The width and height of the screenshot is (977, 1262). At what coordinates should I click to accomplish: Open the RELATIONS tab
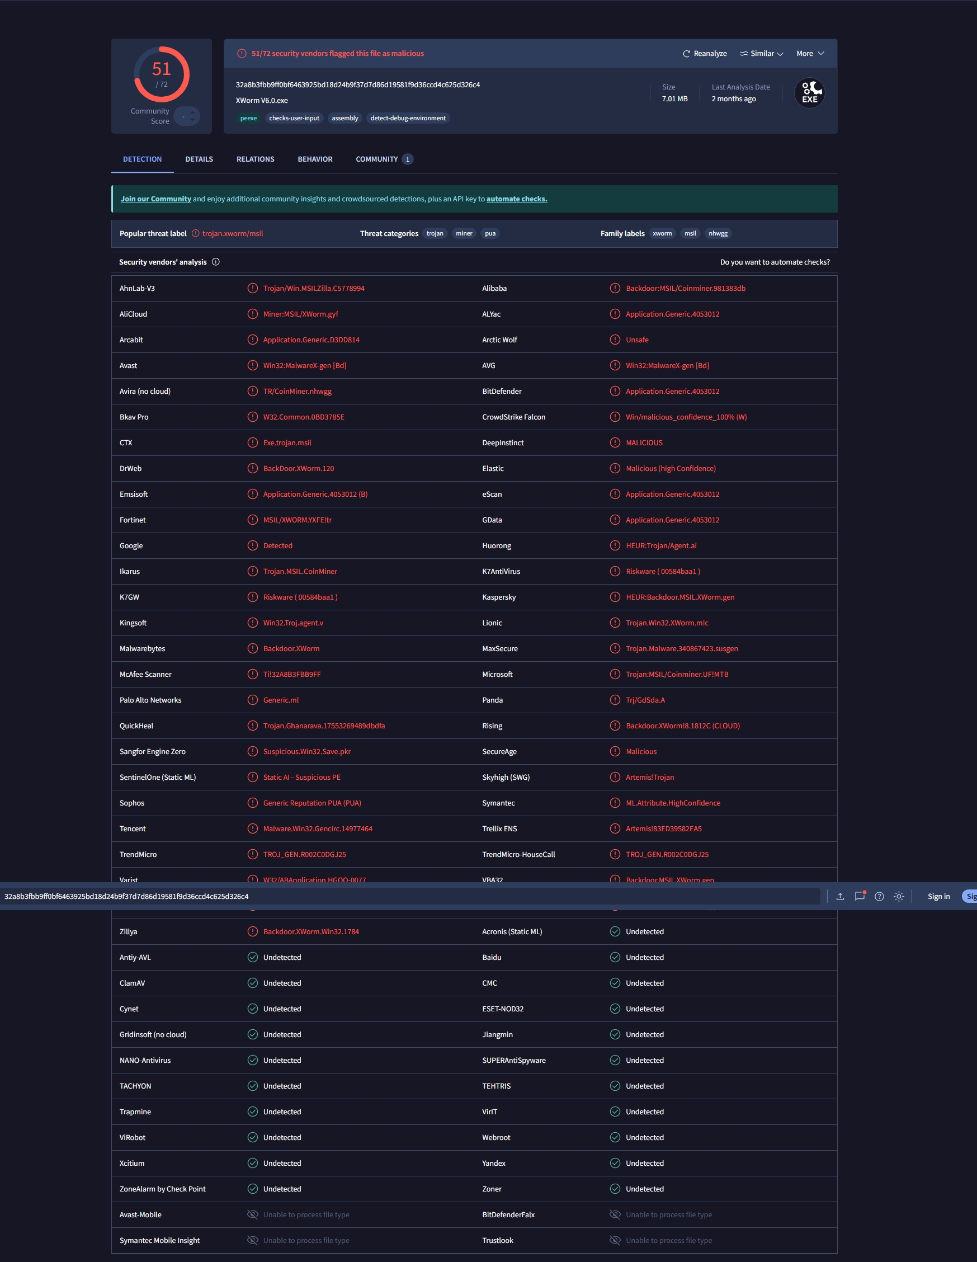(x=256, y=159)
